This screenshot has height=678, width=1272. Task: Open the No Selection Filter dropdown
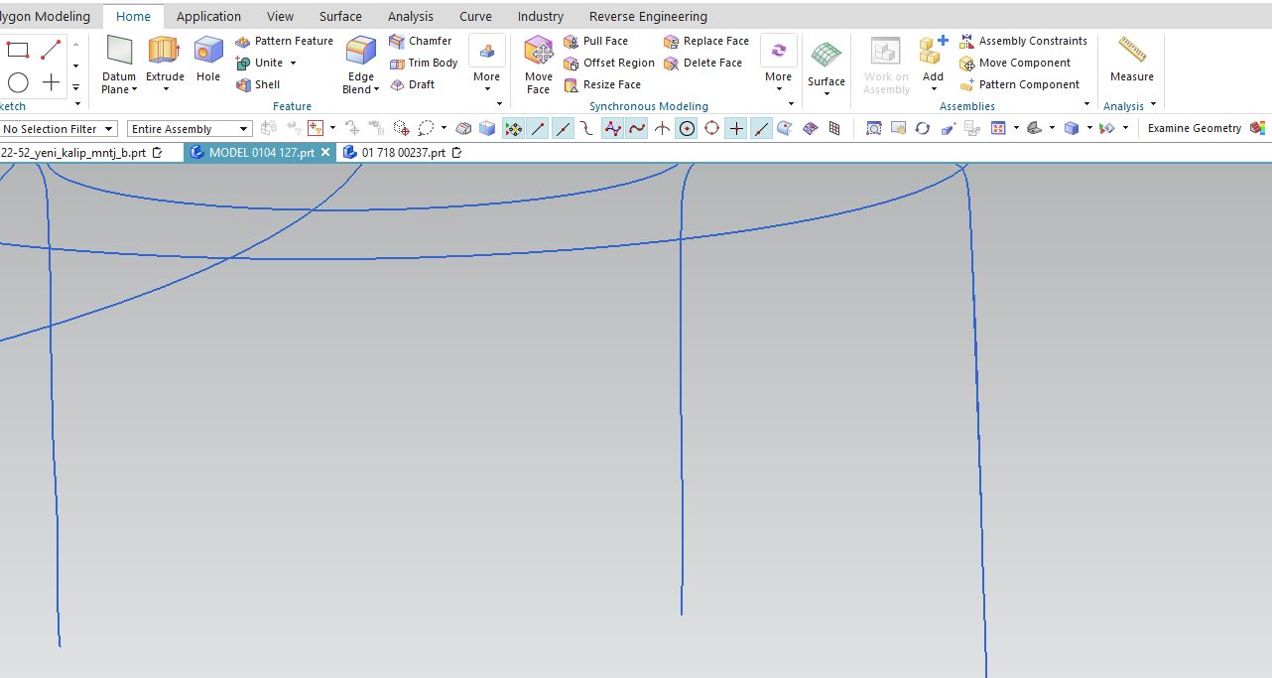60,129
